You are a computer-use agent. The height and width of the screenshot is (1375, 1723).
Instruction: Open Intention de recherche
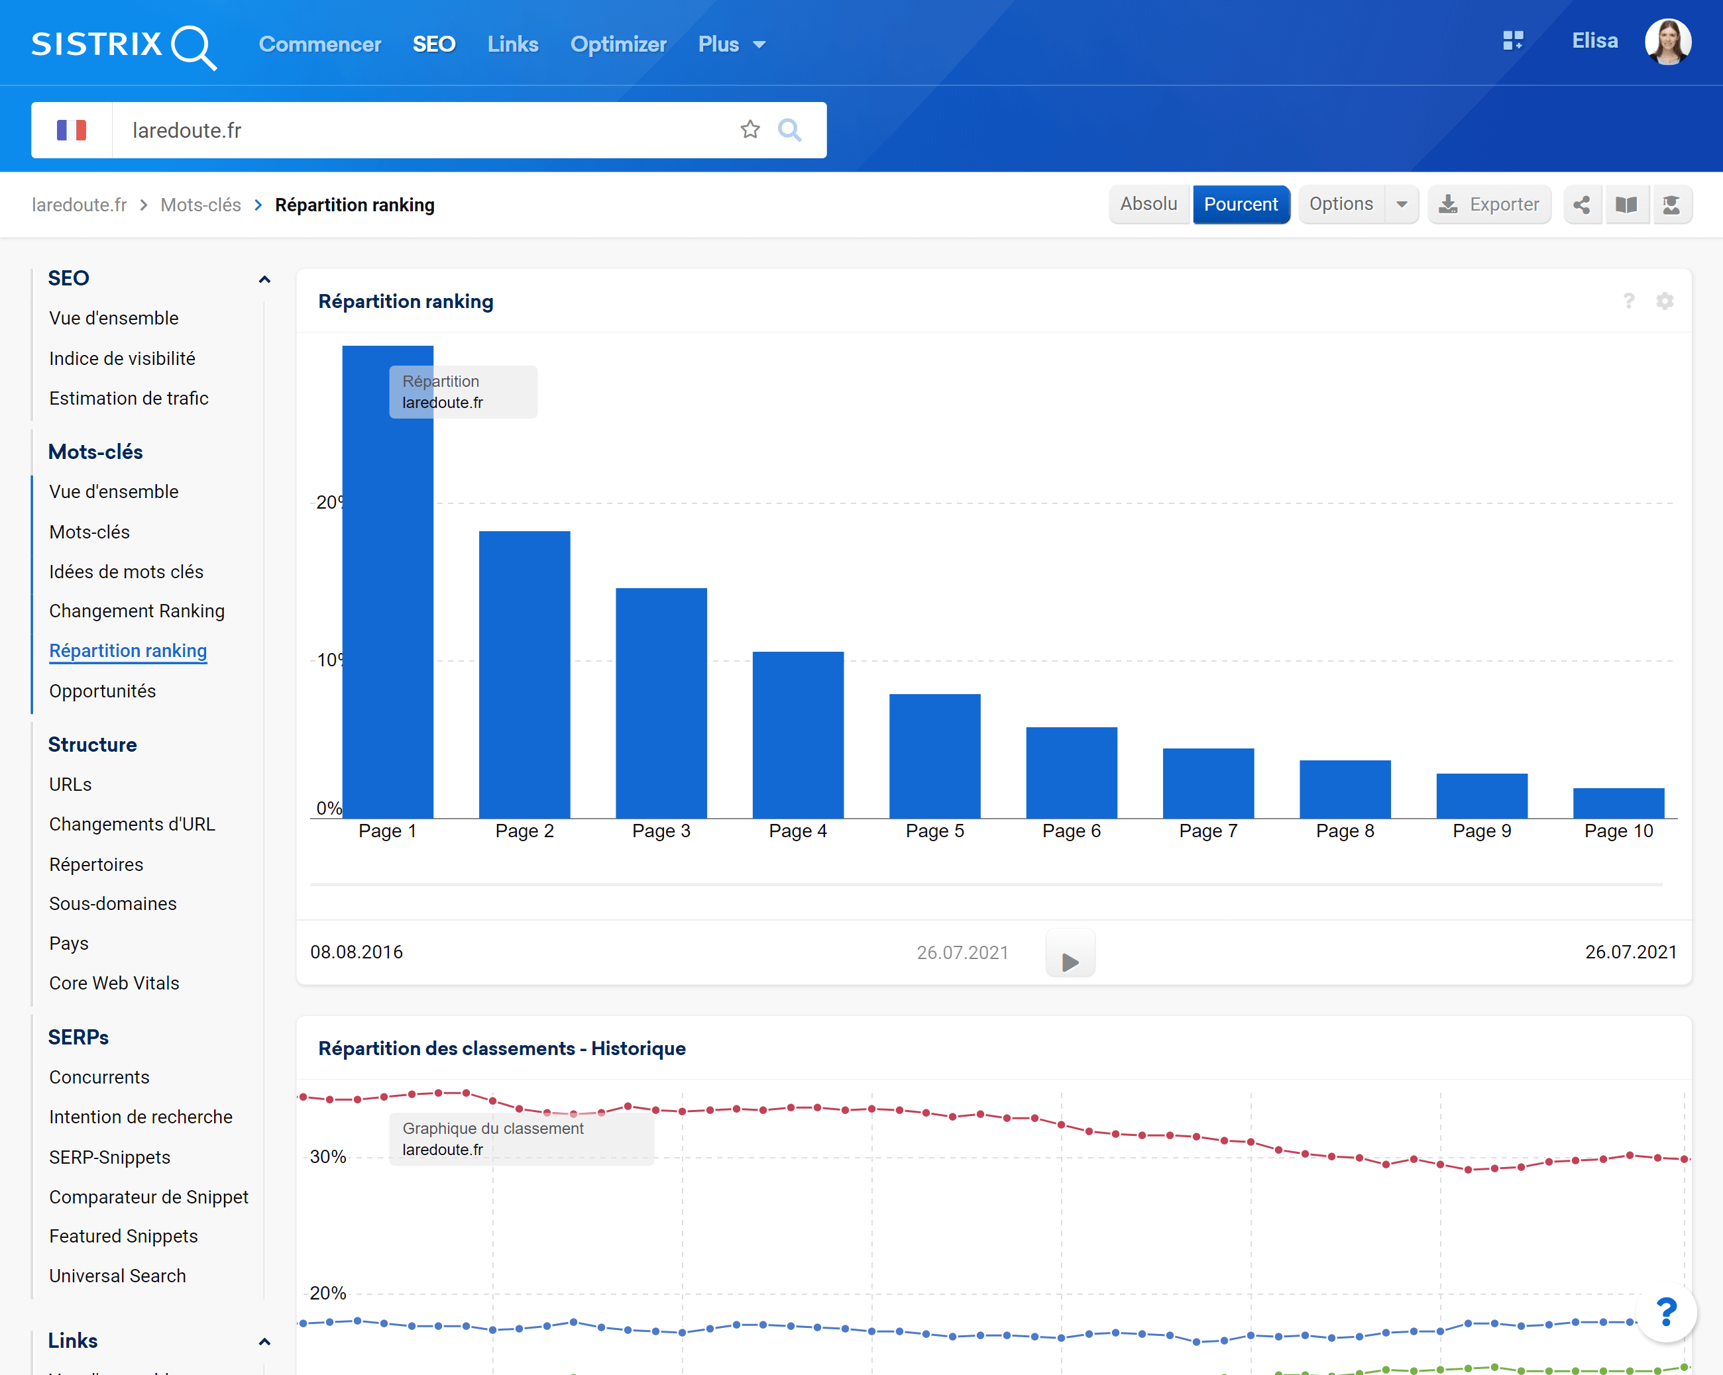tap(140, 1117)
